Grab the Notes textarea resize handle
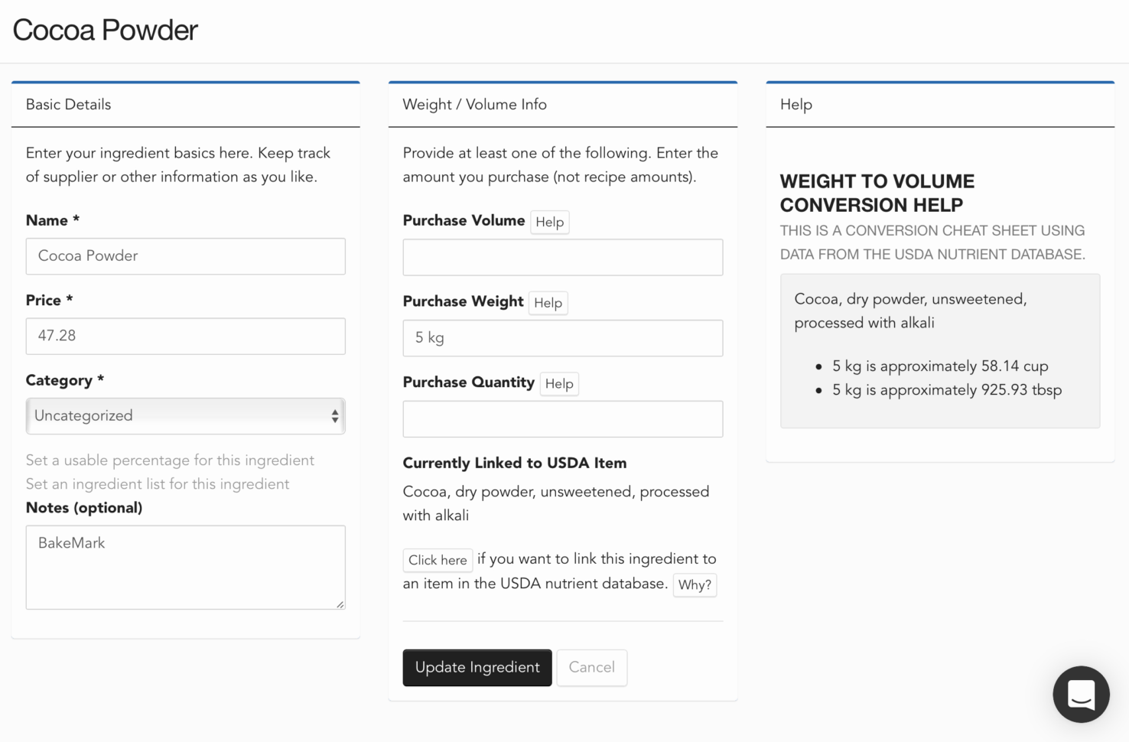The height and width of the screenshot is (742, 1129). (x=340, y=604)
